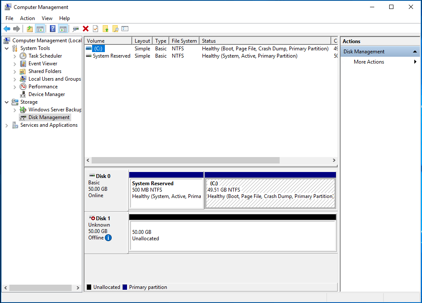Click the red X delete icon
The width and height of the screenshot is (422, 303).
coord(86,29)
